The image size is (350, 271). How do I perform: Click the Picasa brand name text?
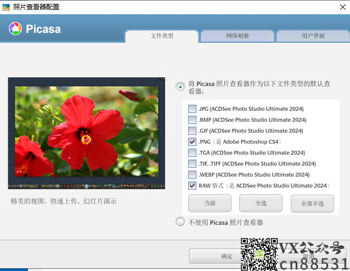click(x=43, y=29)
